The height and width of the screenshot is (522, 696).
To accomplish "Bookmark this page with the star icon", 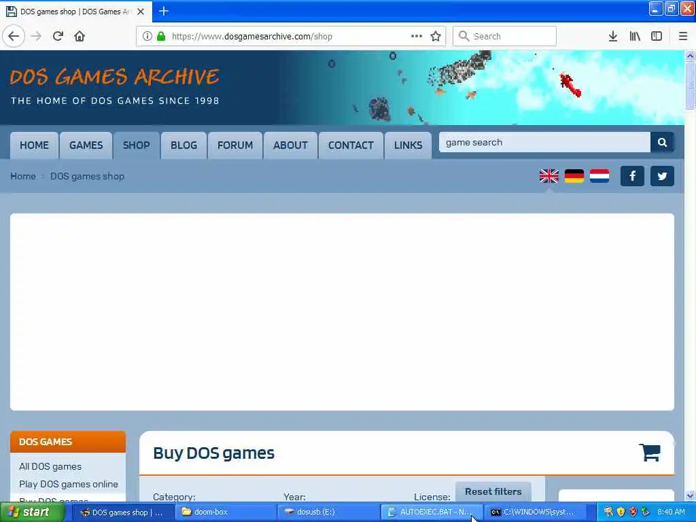I will point(436,36).
